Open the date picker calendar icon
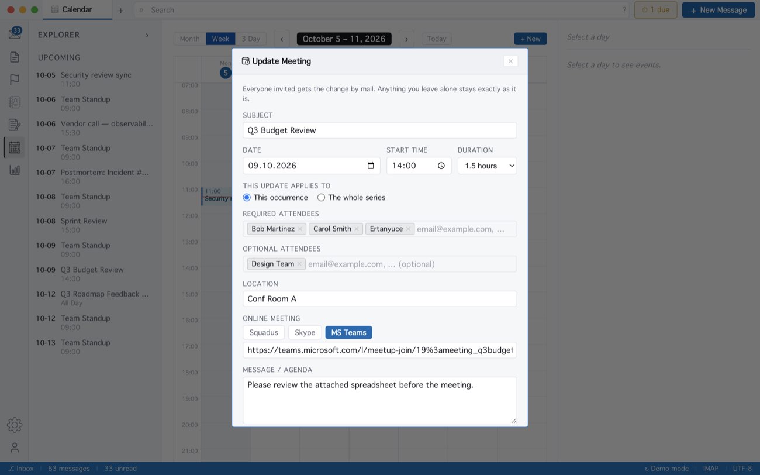This screenshot has height=475, width=760. [x=371, y=166]
